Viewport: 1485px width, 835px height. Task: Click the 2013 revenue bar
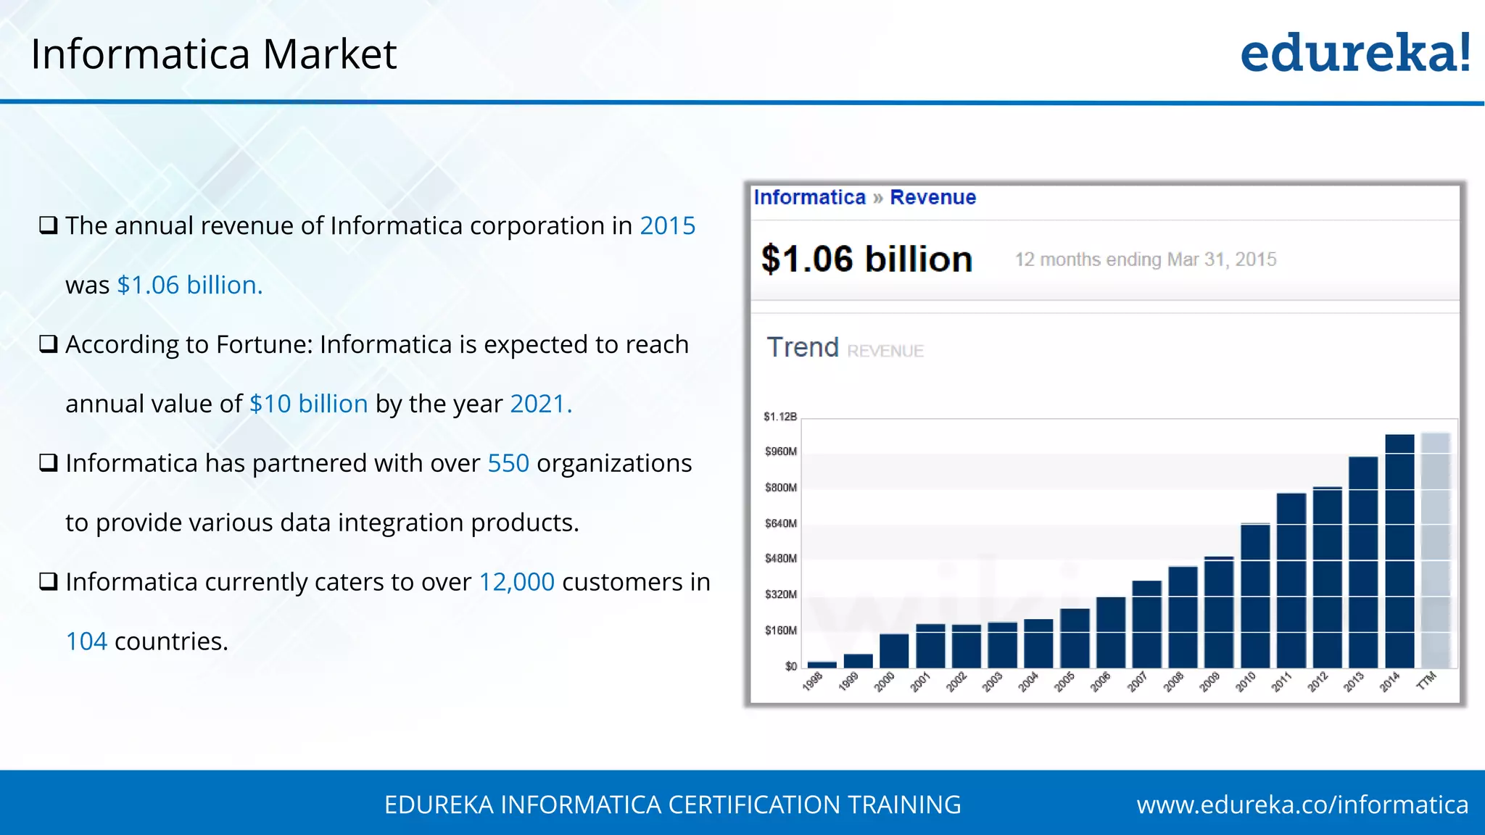click(x=1363, y=562)
